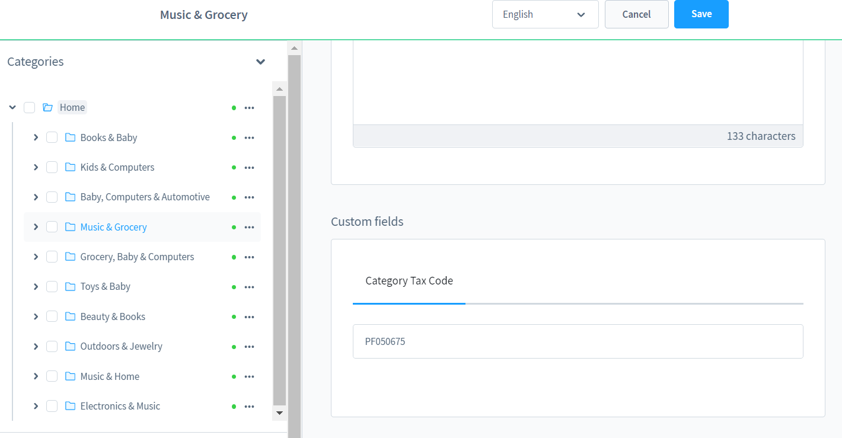The height and width of the screenshot is (438, 842).
Task: Click the folder icon of Music & Grocery
Action: point(70,227)
